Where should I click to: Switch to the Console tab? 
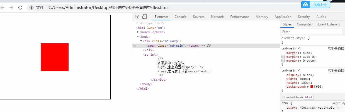[x=181, y=17]
